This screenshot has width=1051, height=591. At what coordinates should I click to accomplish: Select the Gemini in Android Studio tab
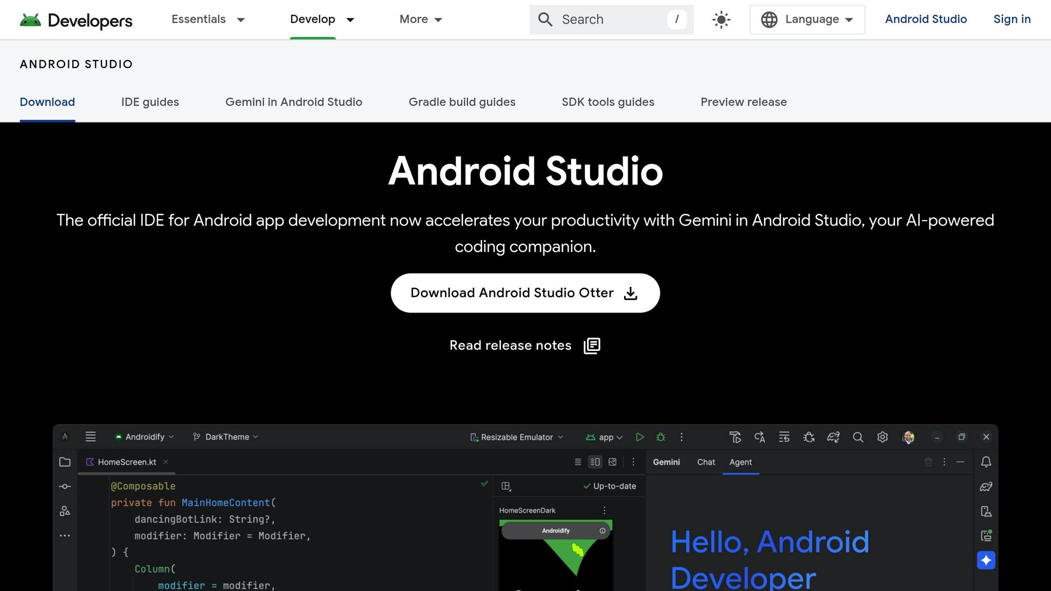(294, 102)
